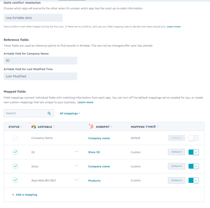Click the search magnifying glass icon

49,113
